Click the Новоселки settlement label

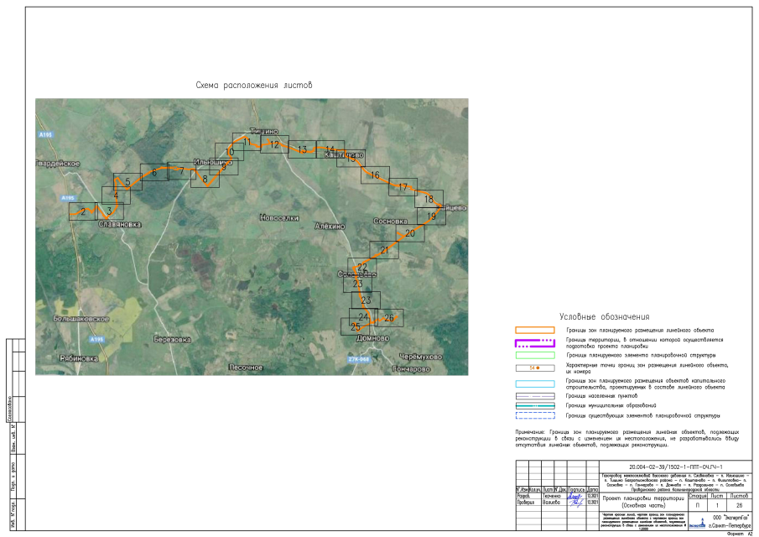pos(279,218)
